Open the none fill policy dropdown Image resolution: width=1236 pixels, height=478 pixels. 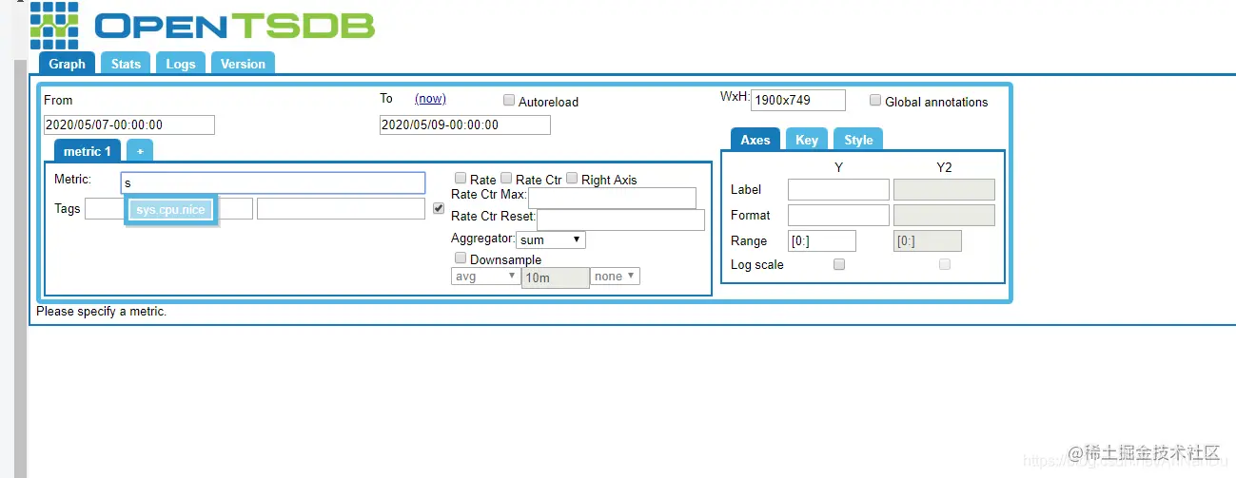(x=616, y=276)
